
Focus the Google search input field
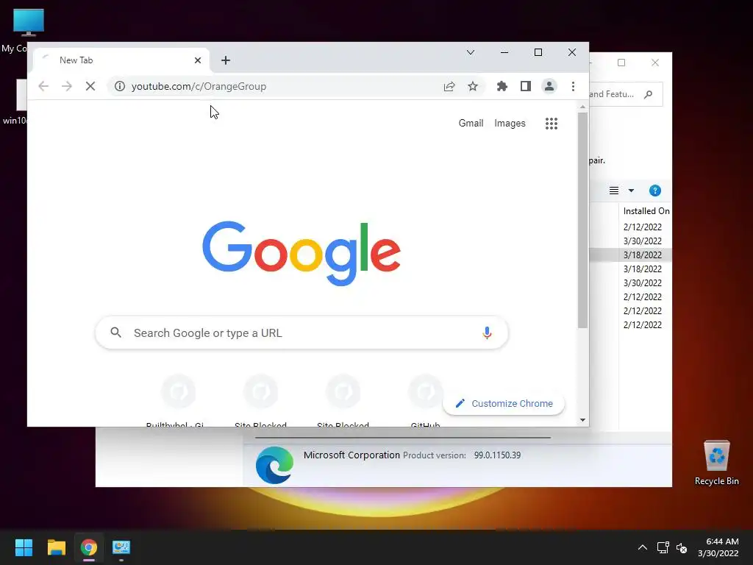[x=301, y=333]
